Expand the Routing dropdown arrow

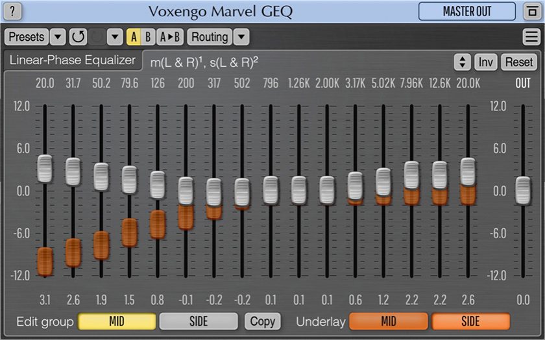[x=241, y=37]
